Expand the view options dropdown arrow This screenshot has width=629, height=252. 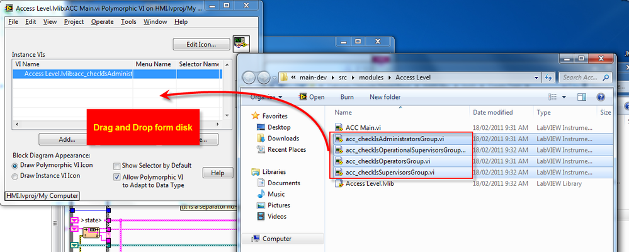[564, 97]
